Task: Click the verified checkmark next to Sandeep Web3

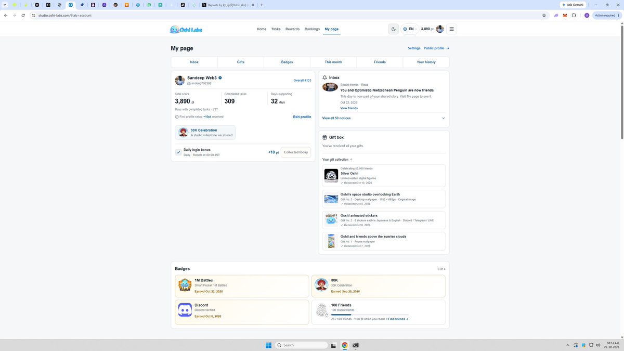Action: click(220, 77)
